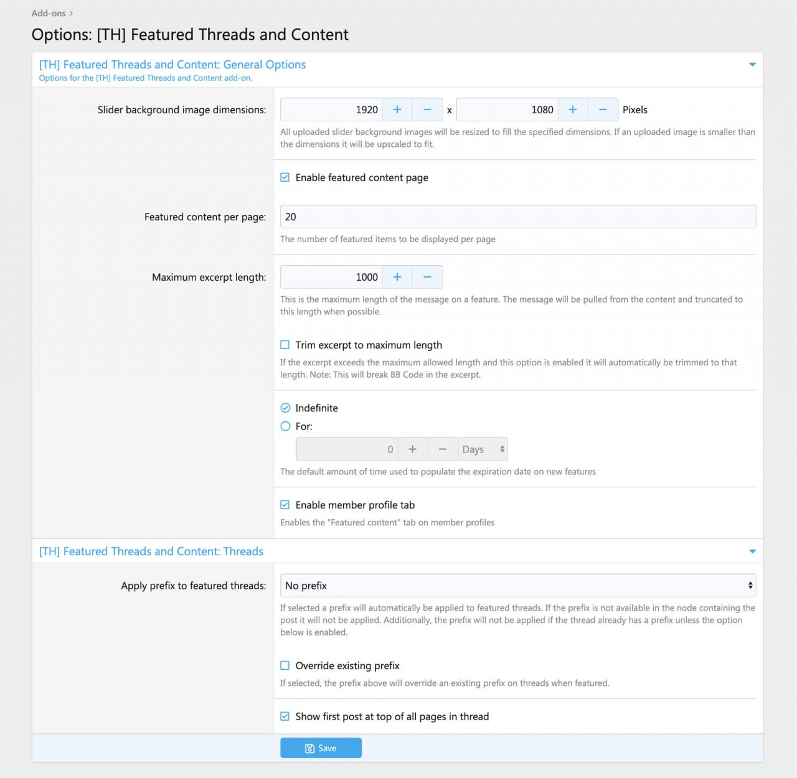
Task: Increment maximum excerpt length value
Action: [397, 277]
